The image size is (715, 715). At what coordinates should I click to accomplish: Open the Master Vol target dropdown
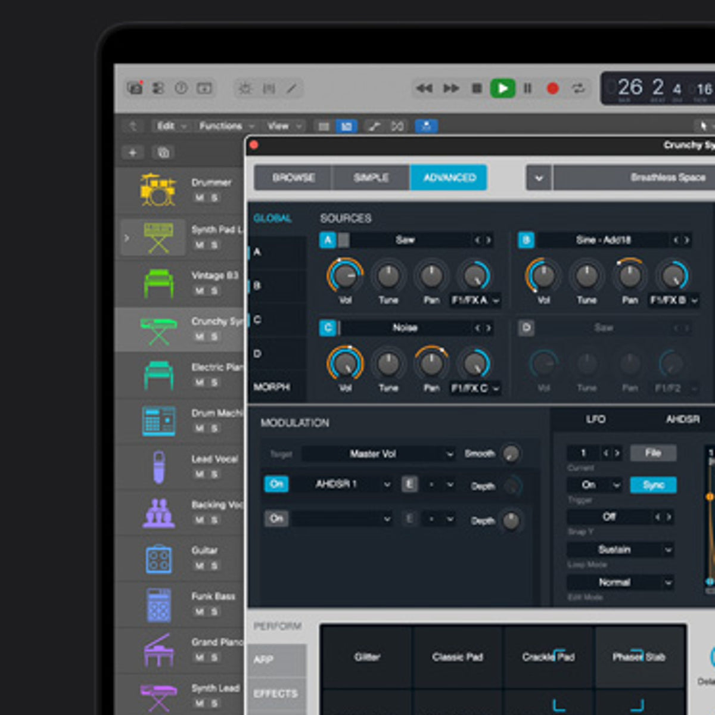click(379, 454)
